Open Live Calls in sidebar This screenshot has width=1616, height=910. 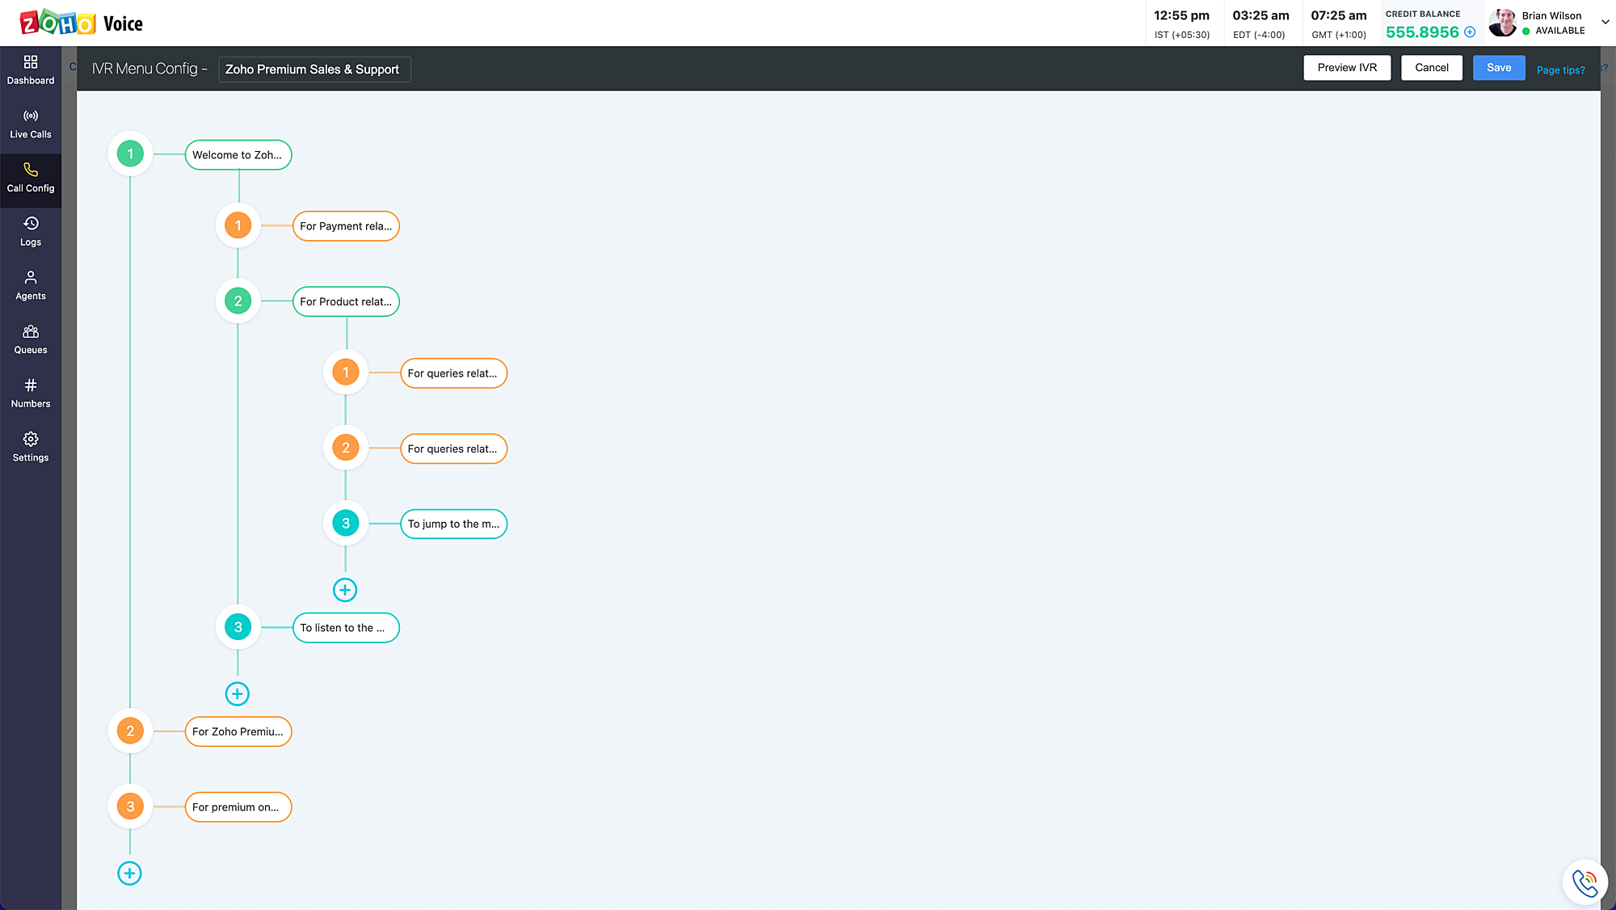[x=31, y=124]
